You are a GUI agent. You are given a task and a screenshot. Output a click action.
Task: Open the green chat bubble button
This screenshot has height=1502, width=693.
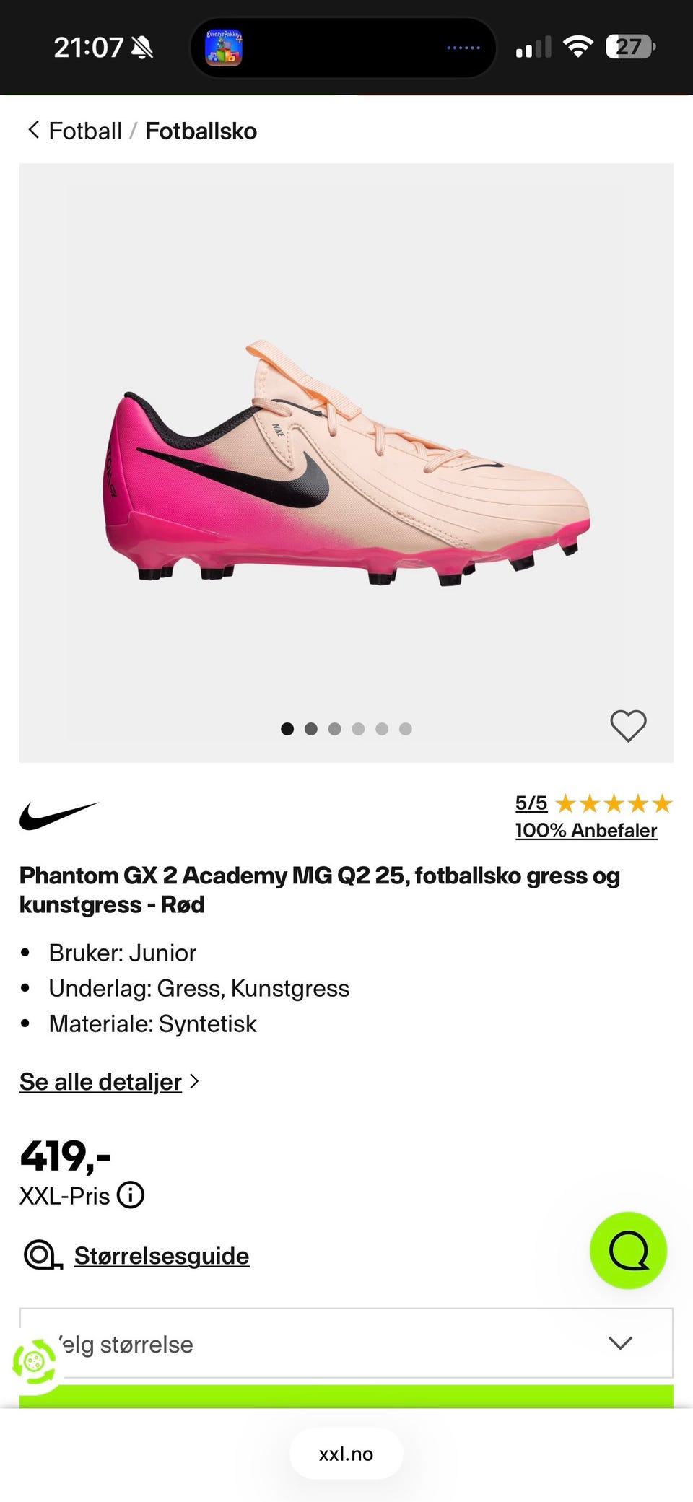628,1250
